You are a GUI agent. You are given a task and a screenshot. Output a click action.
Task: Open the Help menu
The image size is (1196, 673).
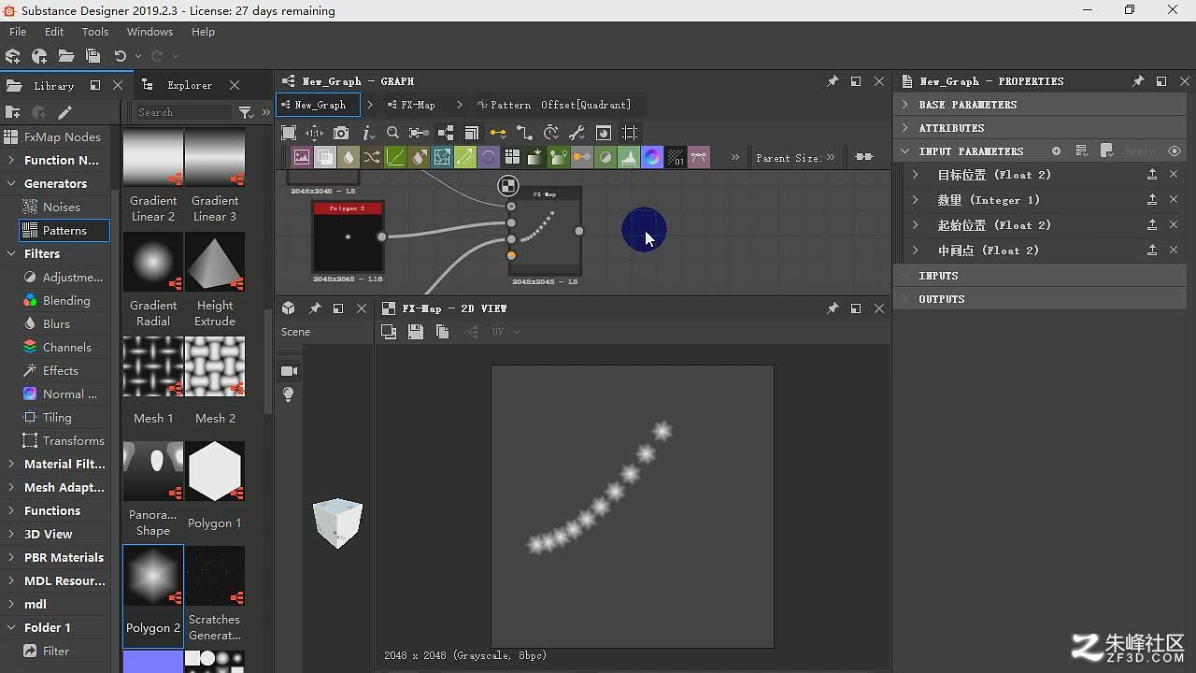(x=203, y=32)
